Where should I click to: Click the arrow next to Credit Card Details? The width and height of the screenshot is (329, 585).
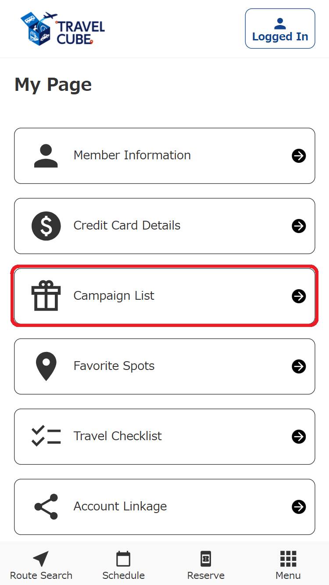[x=299, y=226]
